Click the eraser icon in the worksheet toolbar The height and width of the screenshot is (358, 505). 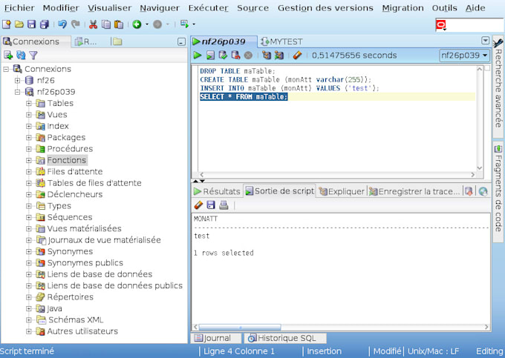click(x=297, y=56)
